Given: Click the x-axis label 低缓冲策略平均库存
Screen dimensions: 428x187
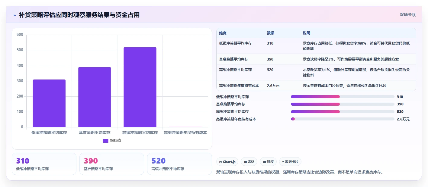Looking at the screenshot, I should [x=49, y=132].
